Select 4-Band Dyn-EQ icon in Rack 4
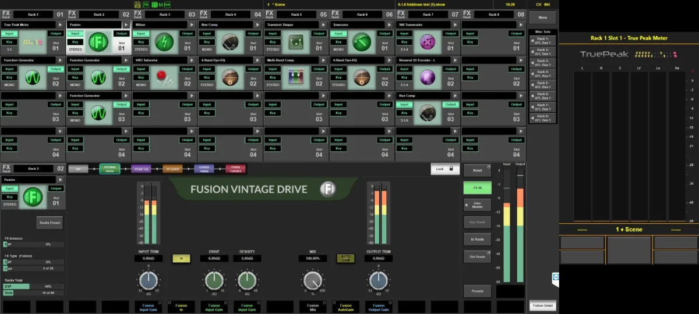Viewport: 699px width, 314px height. coord(230,77)
